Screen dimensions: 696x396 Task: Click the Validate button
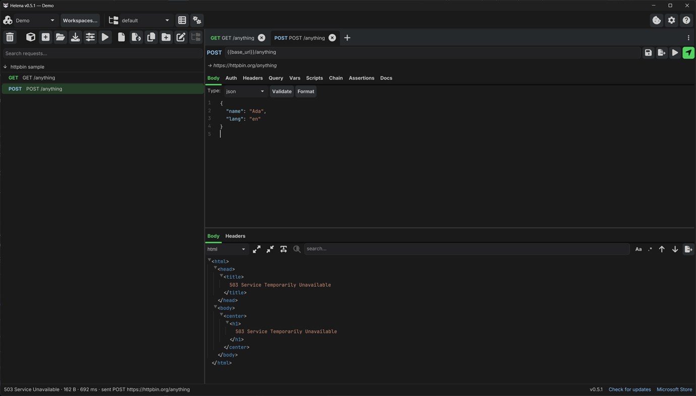coord(282,91)
